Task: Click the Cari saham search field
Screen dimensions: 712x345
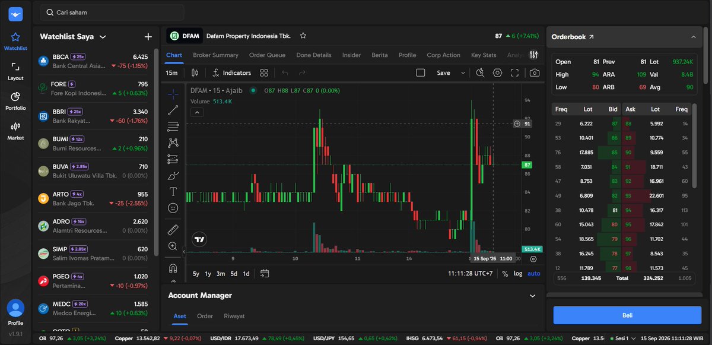Action: click(112, 12)
